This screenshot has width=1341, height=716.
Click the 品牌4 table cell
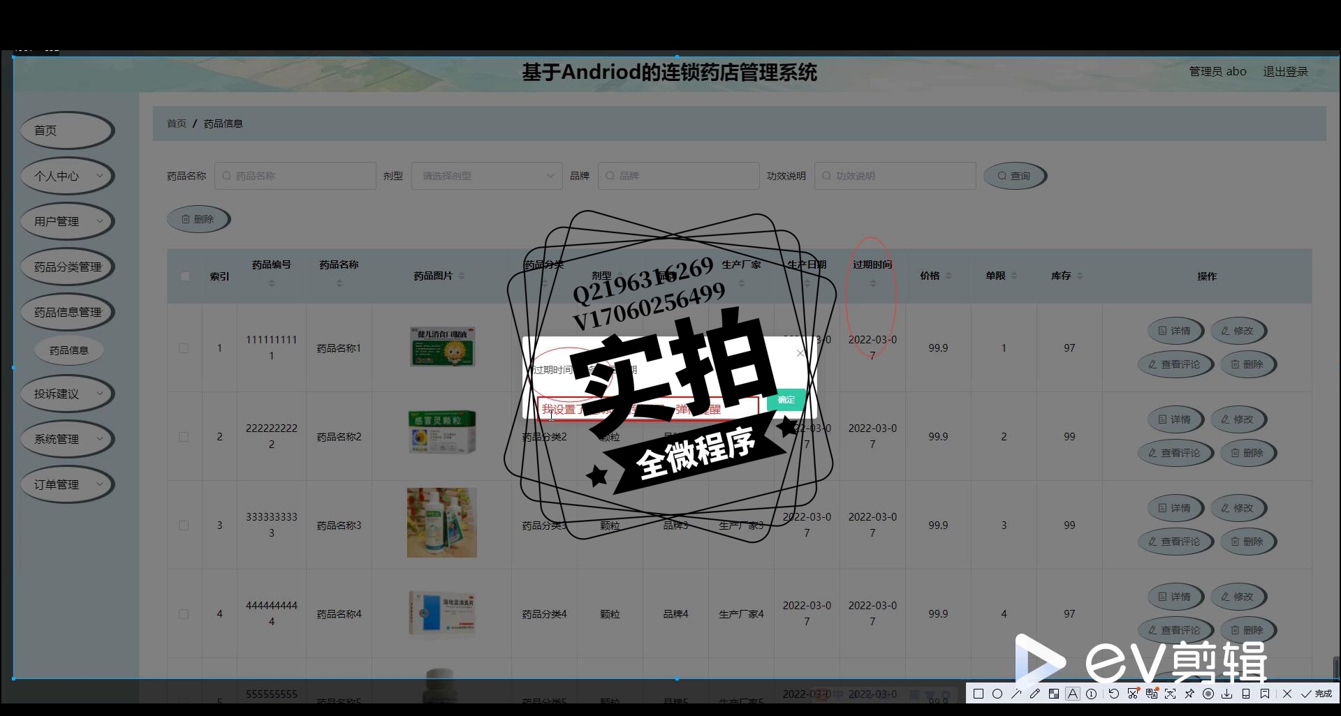[x=675, y=614]
